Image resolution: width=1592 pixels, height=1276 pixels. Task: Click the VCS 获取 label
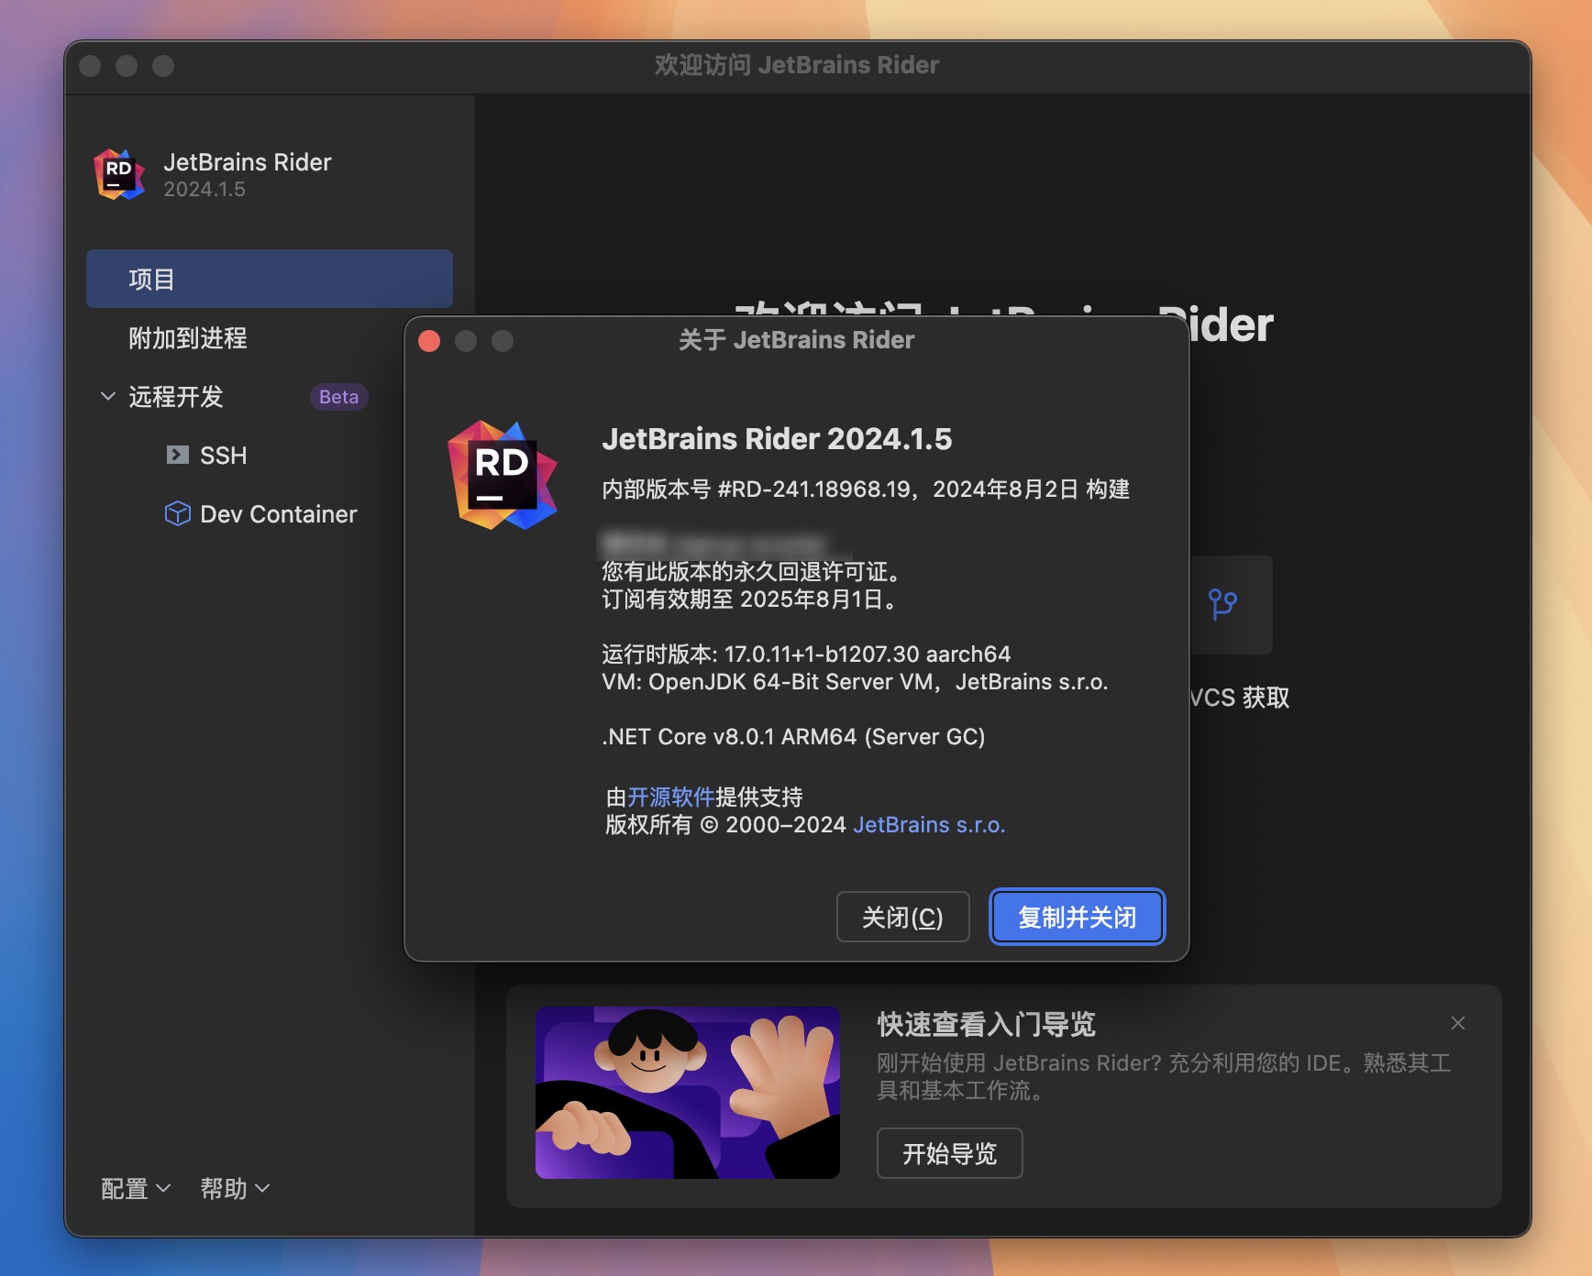pos(1240,698)
